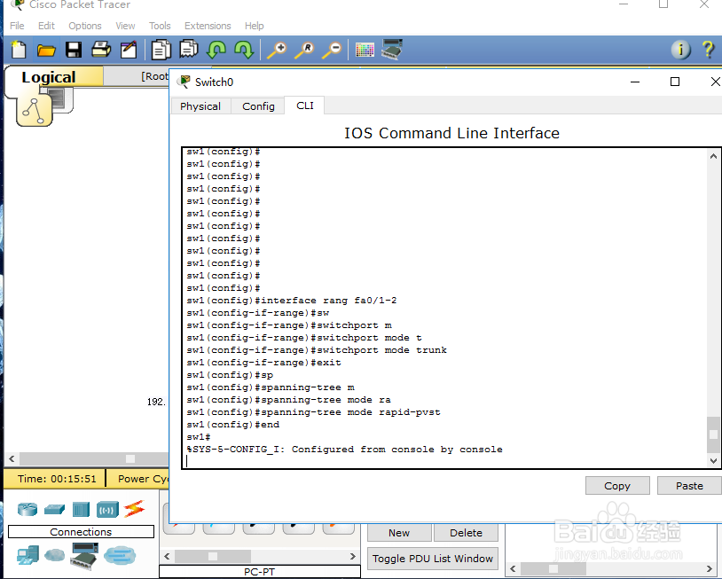The image size is (722, 579).
Task: Switch to the Config tab
Action: (258, 106)
